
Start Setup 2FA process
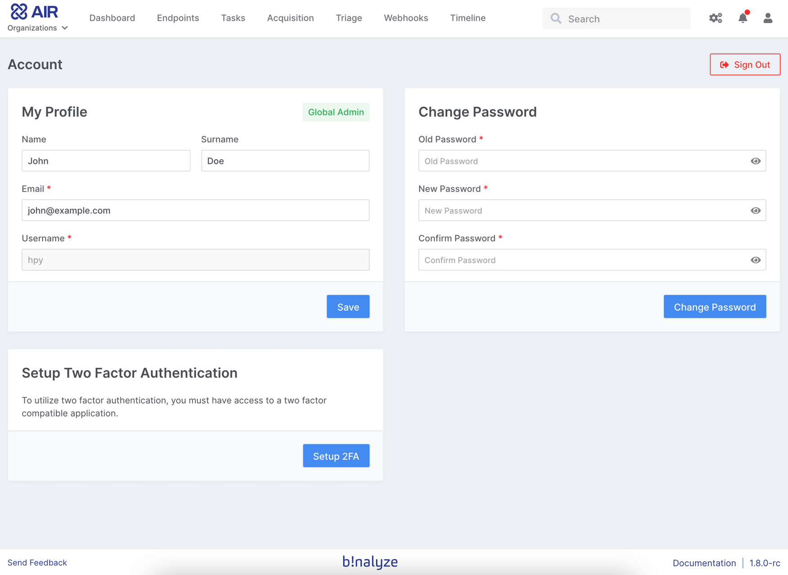pos(336,456)
